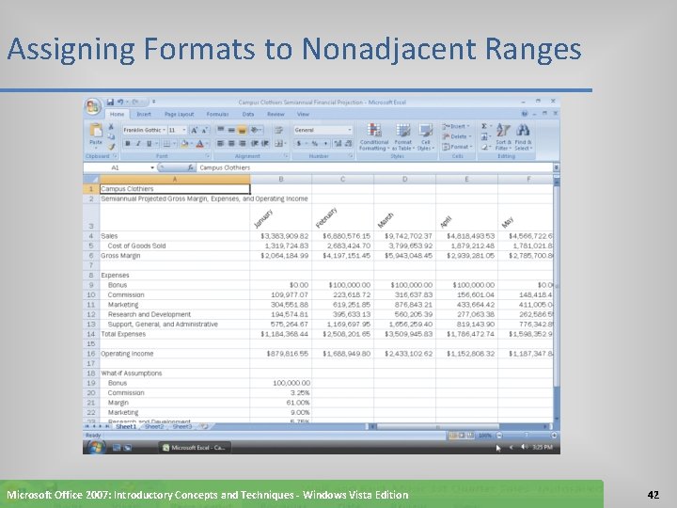The height and width of the screenshot is (508, 677).
Task: Click Increase Decimal icon
Action: [x=338, y=143]
